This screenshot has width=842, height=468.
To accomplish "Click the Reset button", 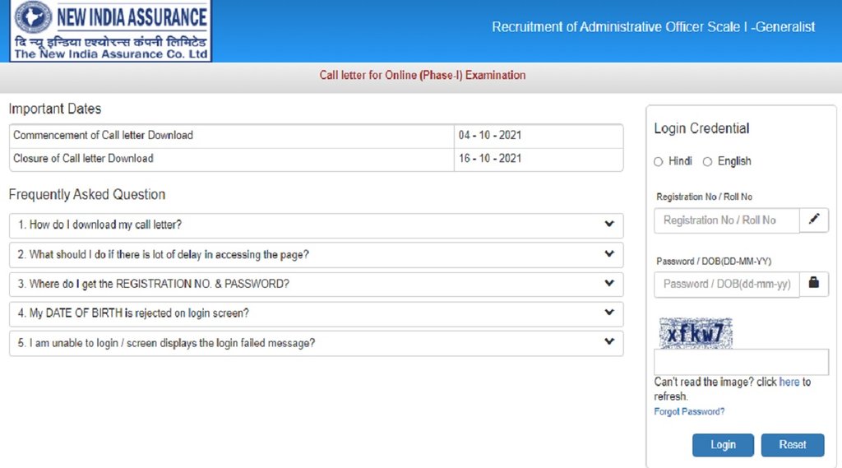I will 793,445.
